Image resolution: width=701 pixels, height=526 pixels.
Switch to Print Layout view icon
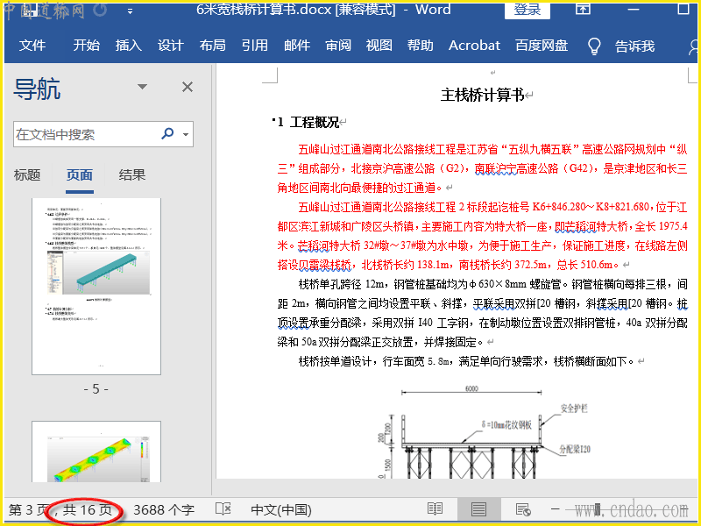coord(478,509)
